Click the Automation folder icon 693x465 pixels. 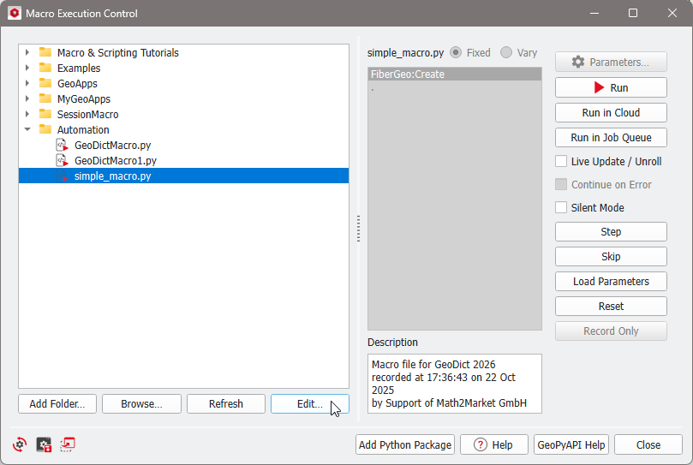tap(45, 129)
